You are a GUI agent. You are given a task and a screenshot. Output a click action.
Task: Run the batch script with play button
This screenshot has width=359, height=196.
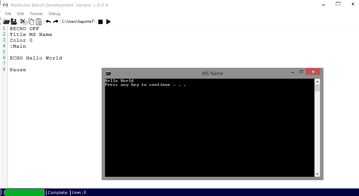tap(109, 22)
